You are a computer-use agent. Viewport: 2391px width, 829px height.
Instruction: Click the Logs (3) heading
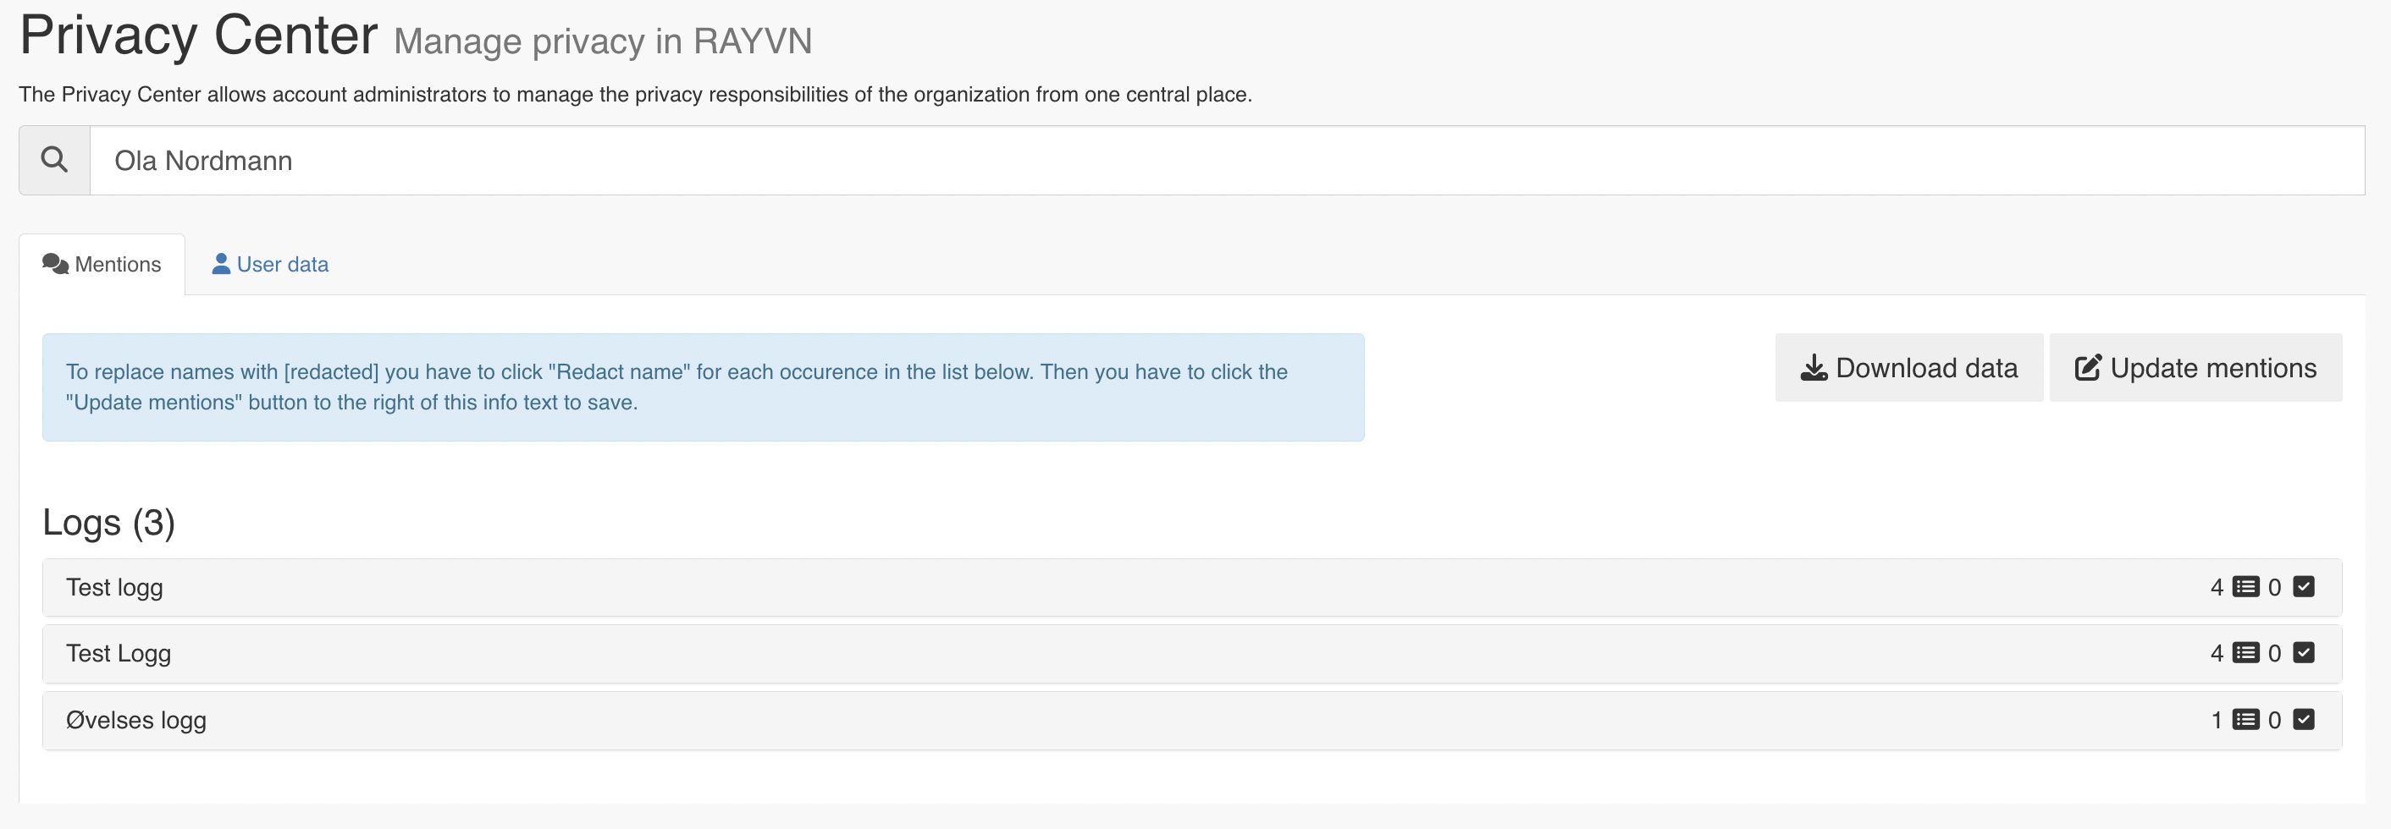click(108, 523)
